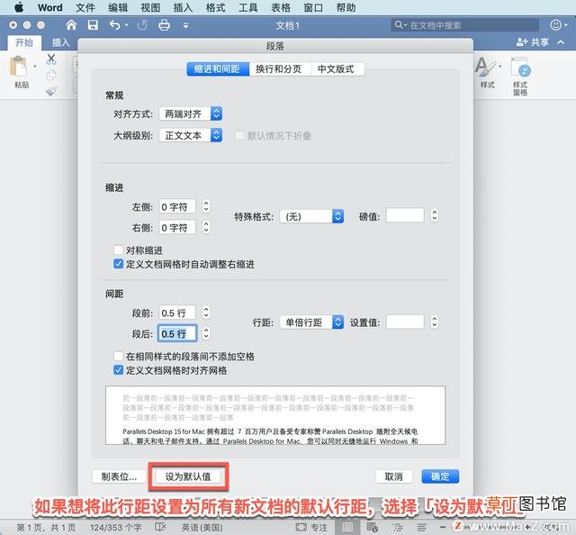576x535 pixels.
Task: Click the Home icon in title bar
Action: coord(71,25)
